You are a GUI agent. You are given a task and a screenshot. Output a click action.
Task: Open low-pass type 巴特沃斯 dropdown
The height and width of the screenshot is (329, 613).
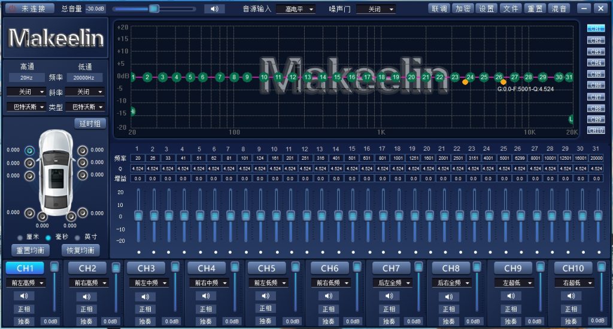pos(84,106)
